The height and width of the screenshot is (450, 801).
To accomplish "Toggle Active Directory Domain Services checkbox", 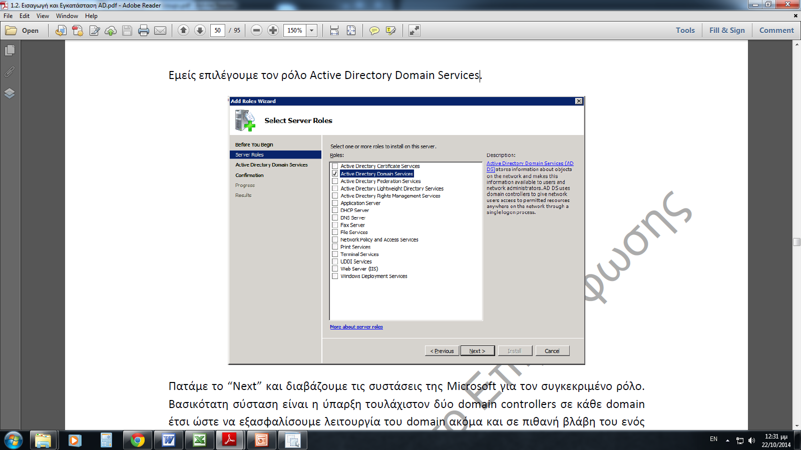I will pos(335,173).
